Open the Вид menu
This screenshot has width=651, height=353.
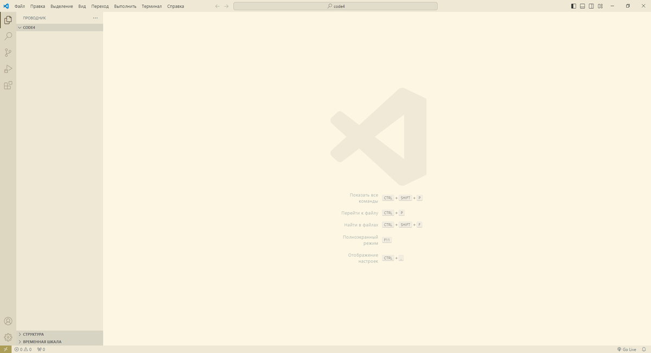click(82, 7)
